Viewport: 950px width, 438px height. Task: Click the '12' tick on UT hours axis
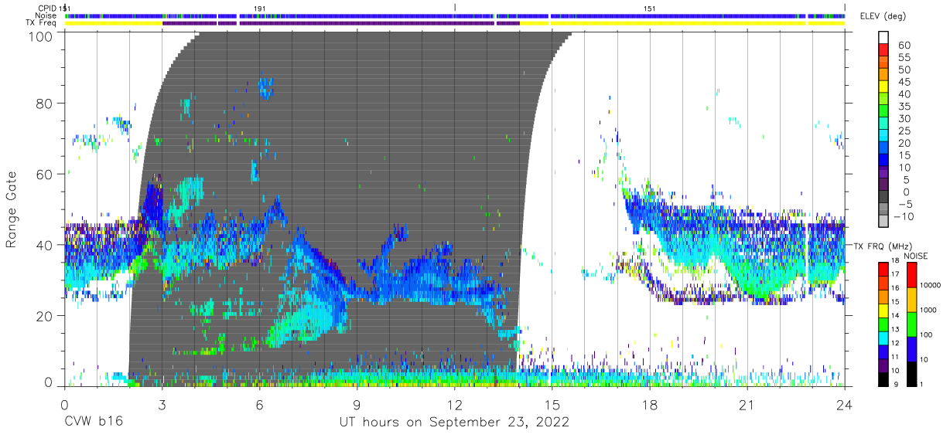[454, 403]
